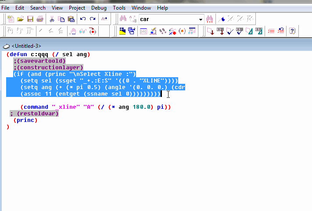Open Apropos with the (A) icon
This screenshot has height=211, width=312.
click(x=182, y=31)
